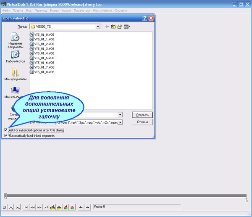Jump to the end of the video

click(46, 207)
